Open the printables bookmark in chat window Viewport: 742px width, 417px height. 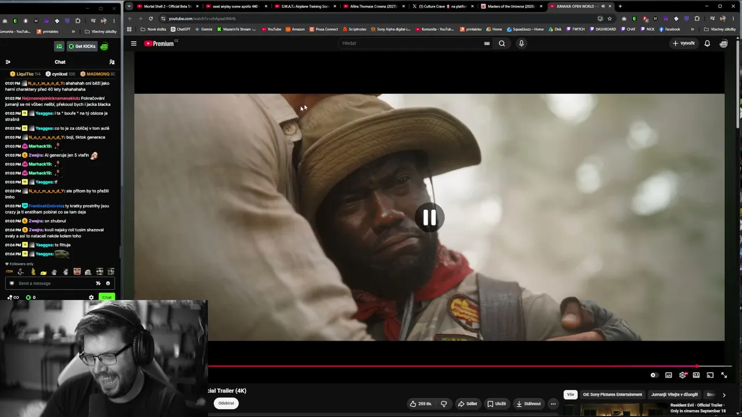click(x=48, y=31)
